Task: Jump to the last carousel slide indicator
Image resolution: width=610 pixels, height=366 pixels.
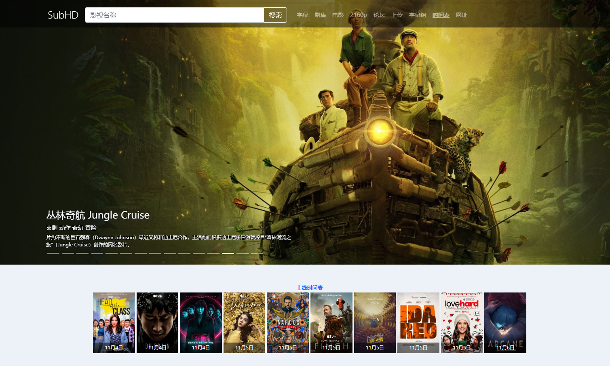Action: 257,253
